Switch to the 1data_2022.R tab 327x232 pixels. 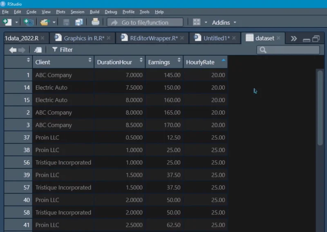(x=22, y=38)
